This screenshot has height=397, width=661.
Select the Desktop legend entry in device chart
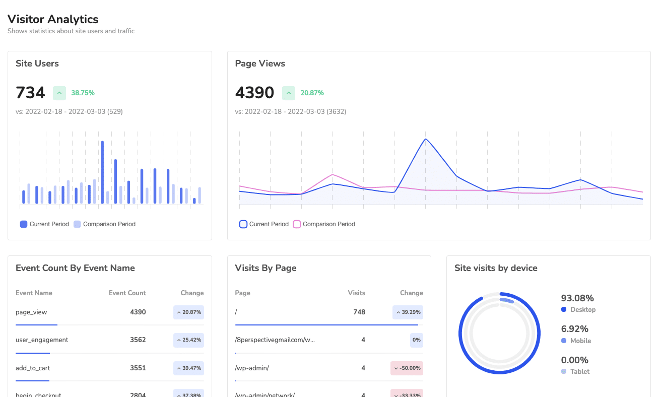tap(578, 310)
